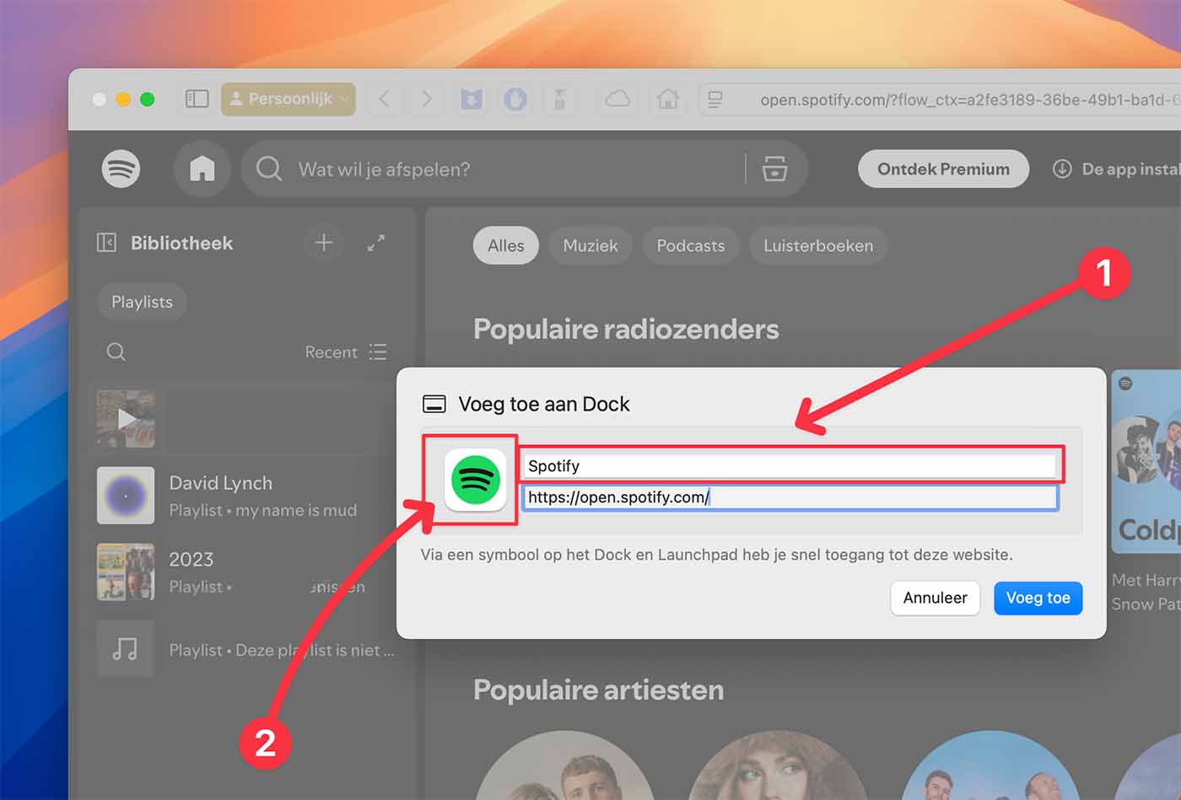Play the first playlist thumbnail
Viewport: 1181px width, 800px height.
(126, 418)
